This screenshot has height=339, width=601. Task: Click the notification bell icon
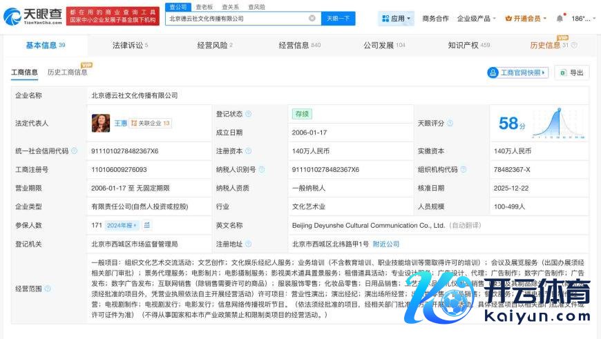(x=560, y=19)
